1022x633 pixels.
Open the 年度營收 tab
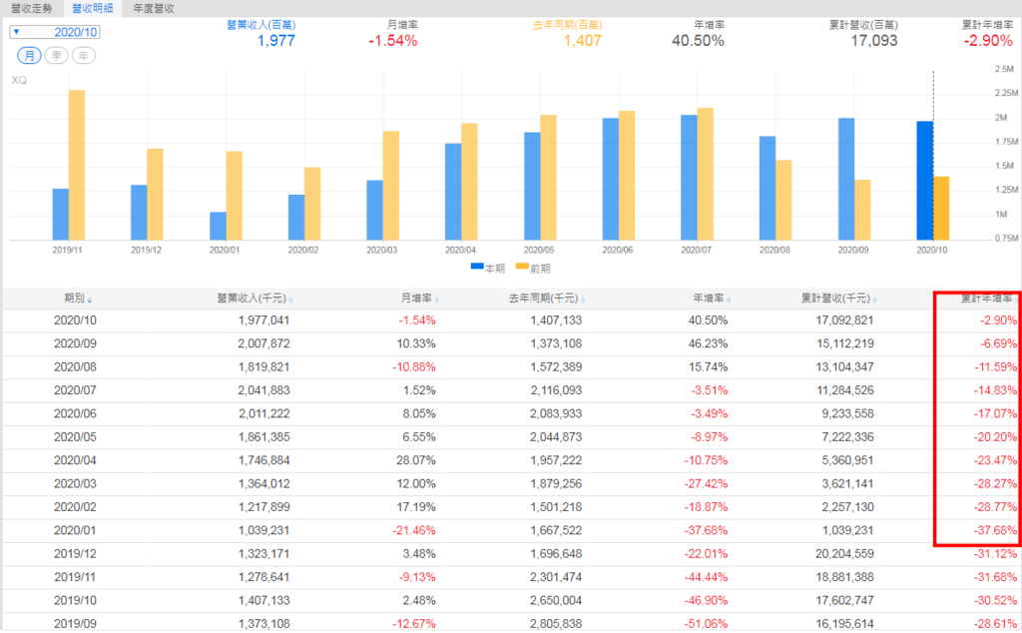click(x=153, y=8)
